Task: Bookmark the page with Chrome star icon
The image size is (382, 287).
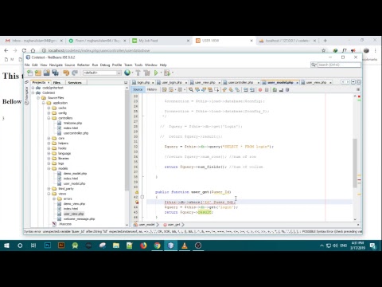Action: (x=323, y=50)
